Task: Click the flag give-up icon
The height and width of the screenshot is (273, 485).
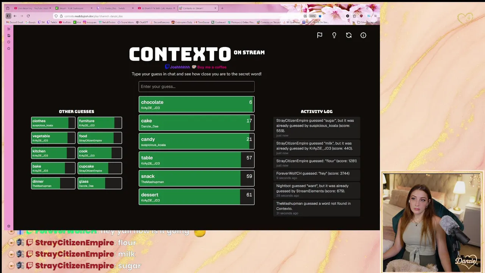Action: 319,35
